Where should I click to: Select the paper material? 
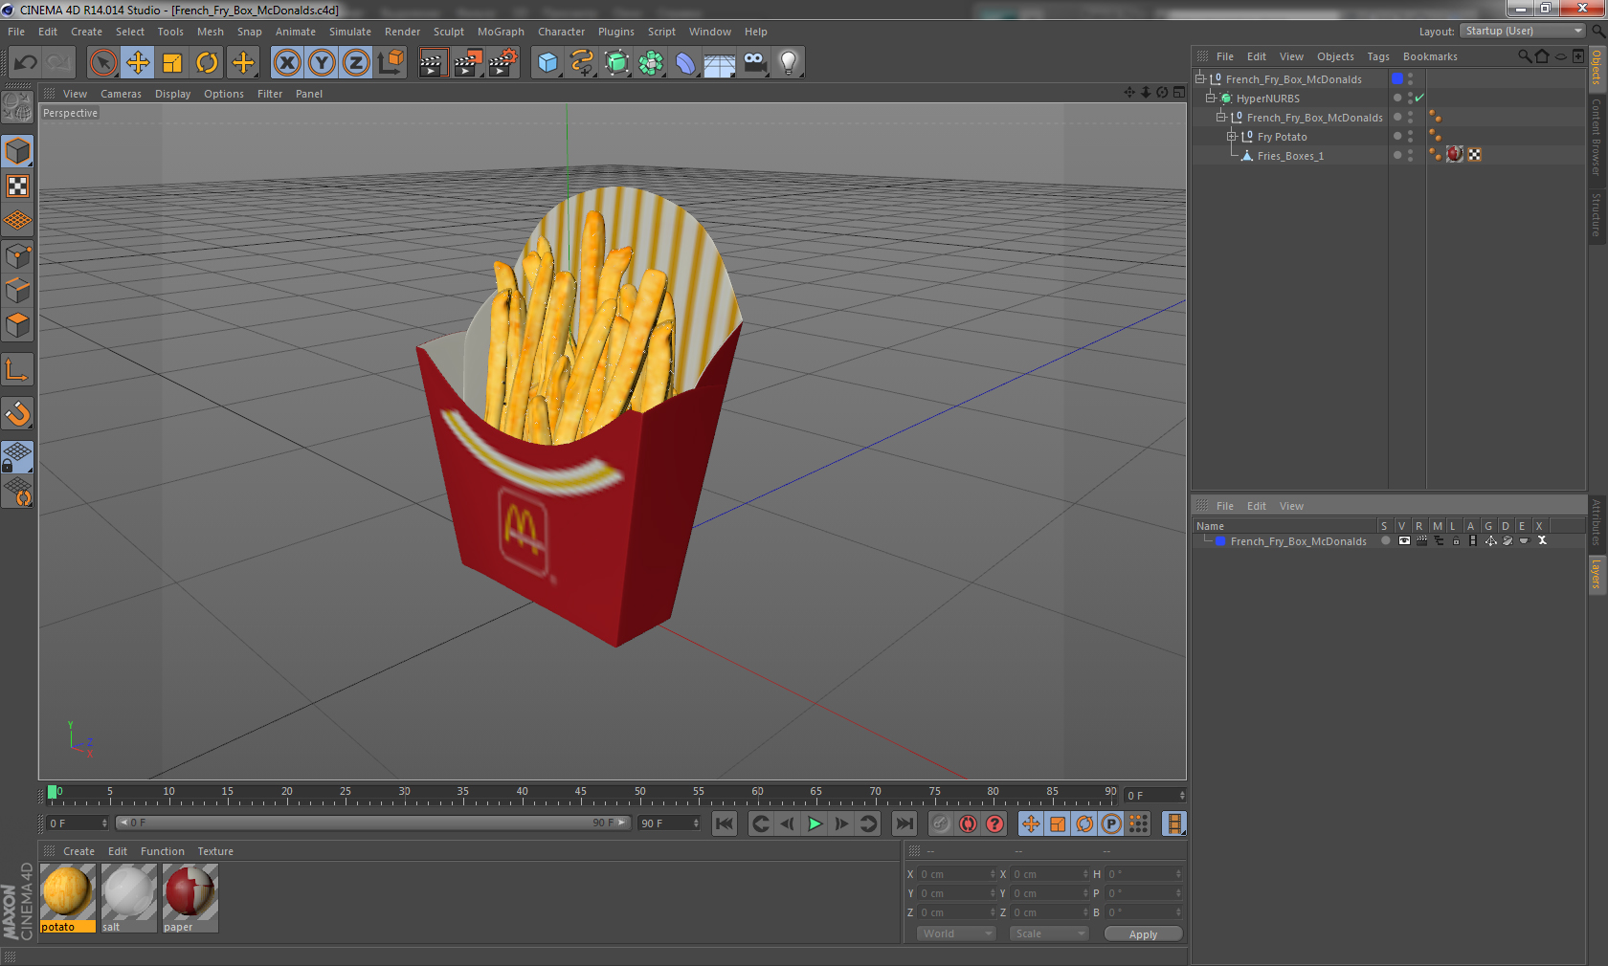(x=190, y=898)
